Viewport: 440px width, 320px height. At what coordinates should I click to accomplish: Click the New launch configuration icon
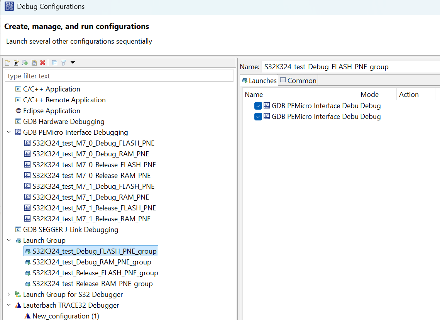(8, 63)
